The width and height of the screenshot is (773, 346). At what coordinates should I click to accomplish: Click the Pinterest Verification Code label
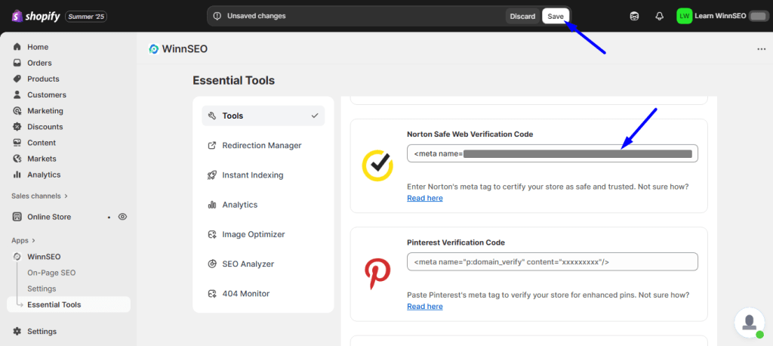coord(456,243)
